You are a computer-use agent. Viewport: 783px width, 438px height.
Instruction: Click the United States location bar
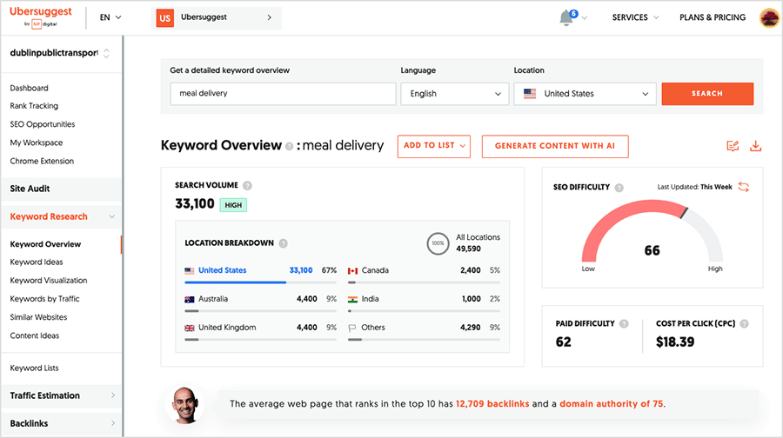235,282
